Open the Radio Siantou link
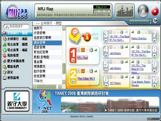This screenshot has height=121, width=161. pyautogui.click(x=139, y=38)
